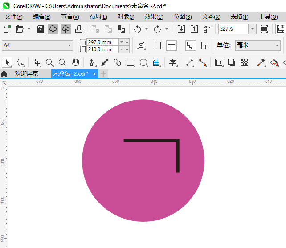Select landscape page orientation

[x=172, y=45]
